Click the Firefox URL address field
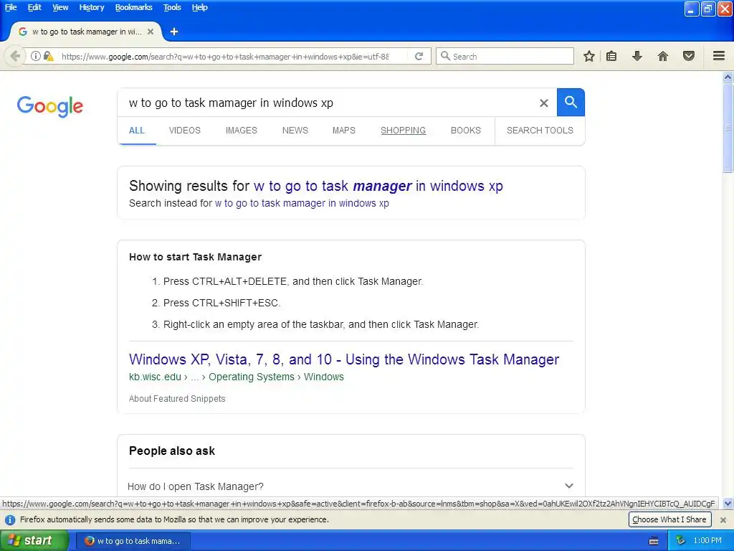Viewport: 734px width, 551px height. click(224, 56)
